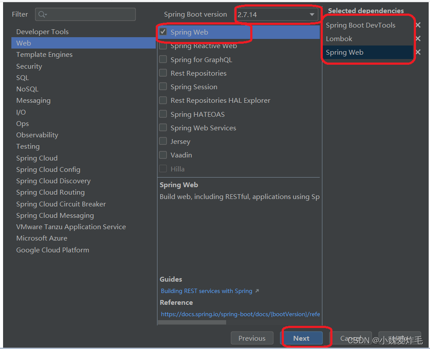The image size is (430, 349).
Task: Click the Next button
Action: coord(302,338)
